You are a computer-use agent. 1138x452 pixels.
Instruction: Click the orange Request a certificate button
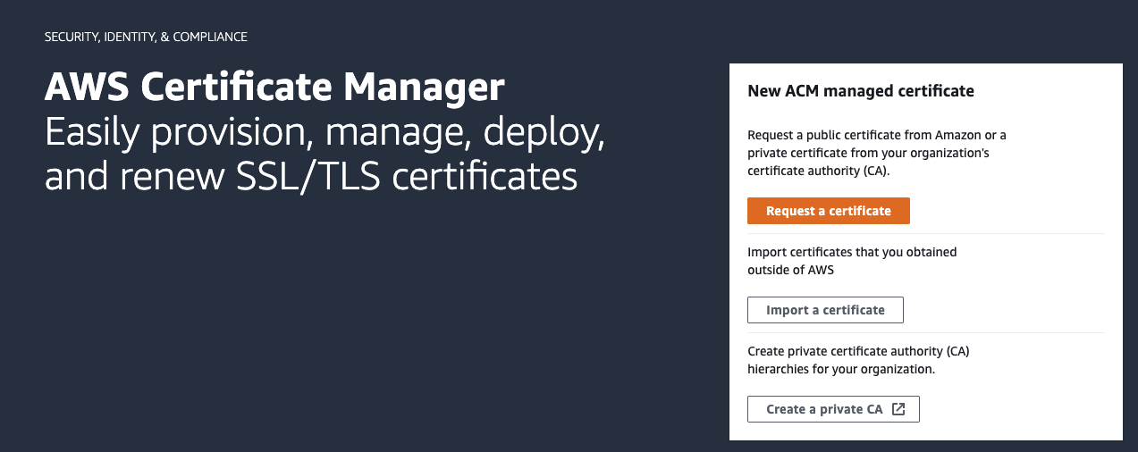(x=828, y=211)
